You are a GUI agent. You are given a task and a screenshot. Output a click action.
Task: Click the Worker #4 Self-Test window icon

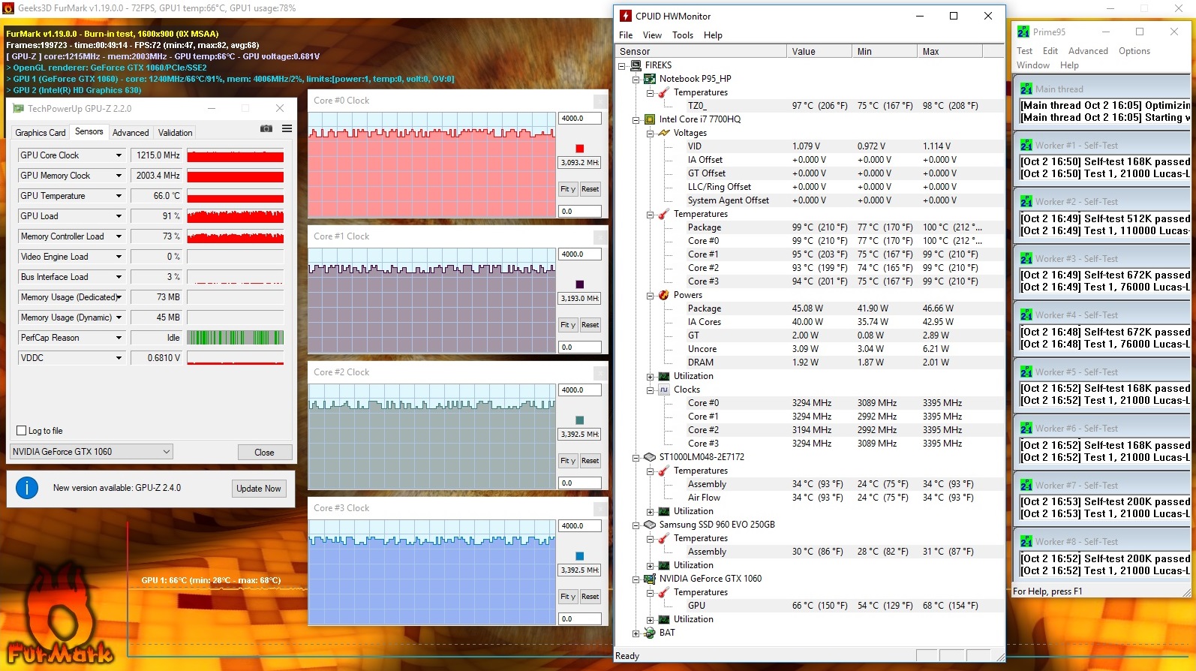[1026, 314]
